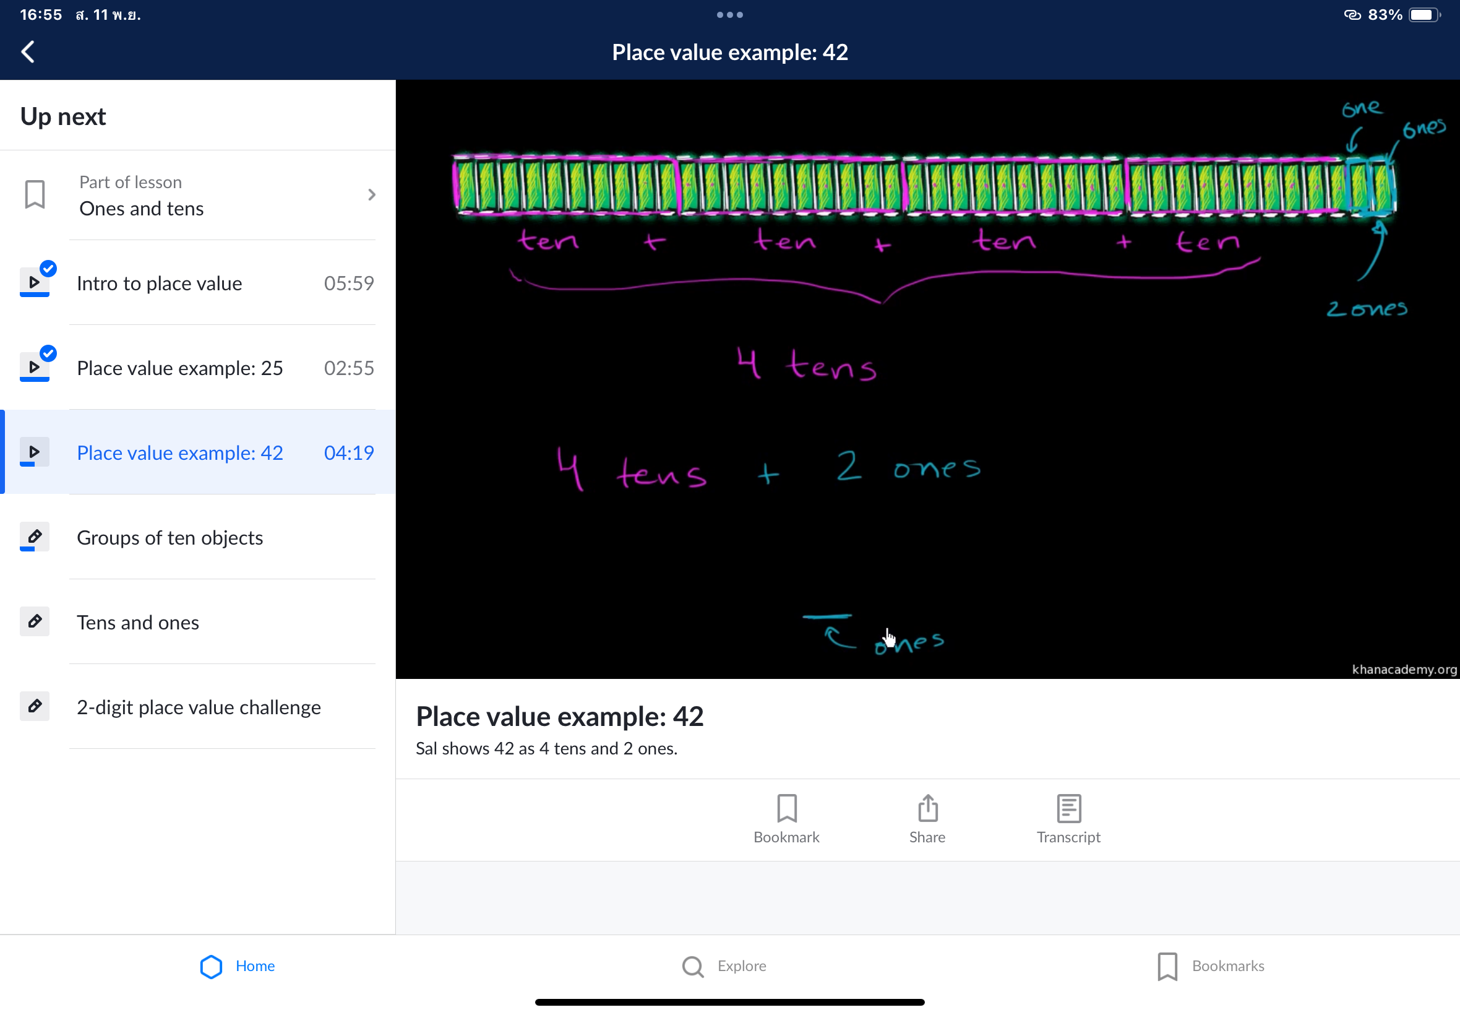Tap the pencil icon for Tens and ones
The width and height of the screenshot is (1460, 1015).
coord(35,622)
